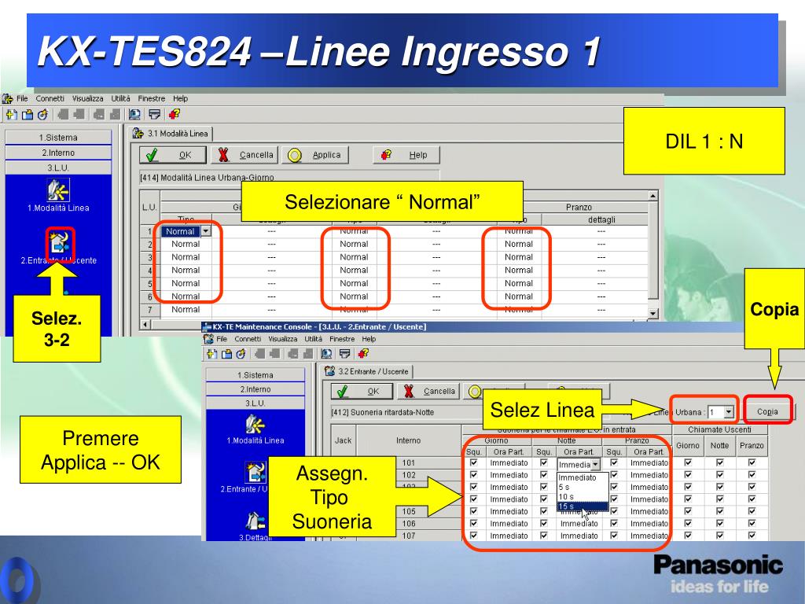Open the Linea Urbana number dropdown

tap(729, 412)
